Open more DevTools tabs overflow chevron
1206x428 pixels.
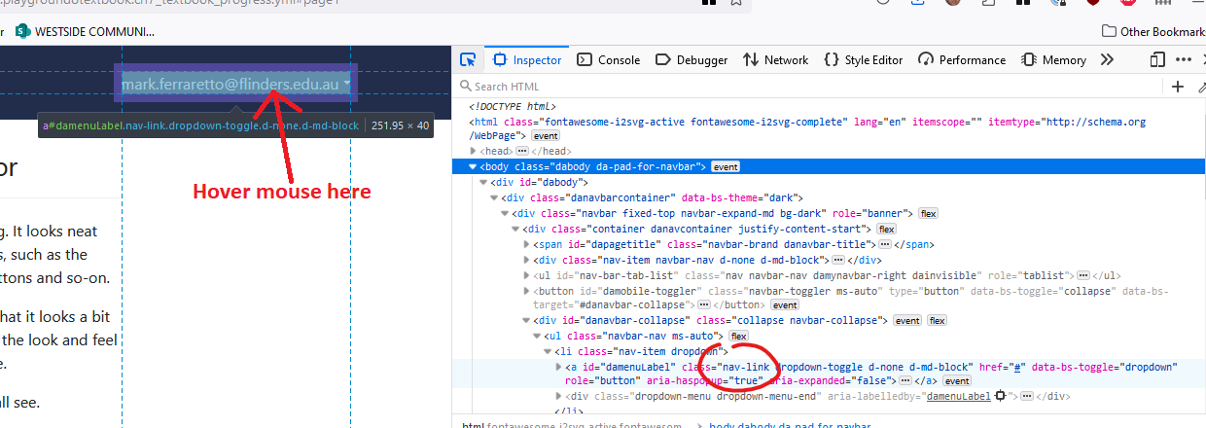coord(1106,59)
